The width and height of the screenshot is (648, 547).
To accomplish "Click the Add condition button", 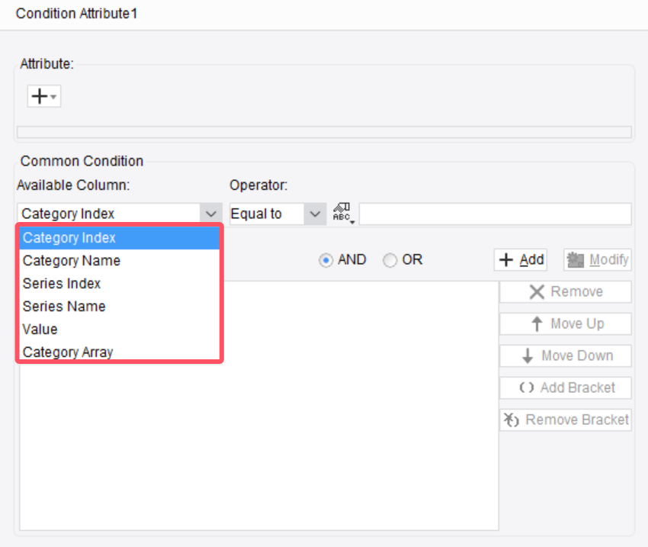I will pyautogui.click(x=521, y=259).
